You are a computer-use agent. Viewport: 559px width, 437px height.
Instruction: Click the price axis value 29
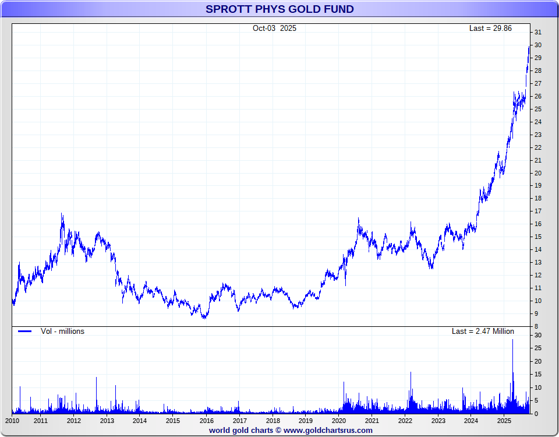(x=537, y=58)
